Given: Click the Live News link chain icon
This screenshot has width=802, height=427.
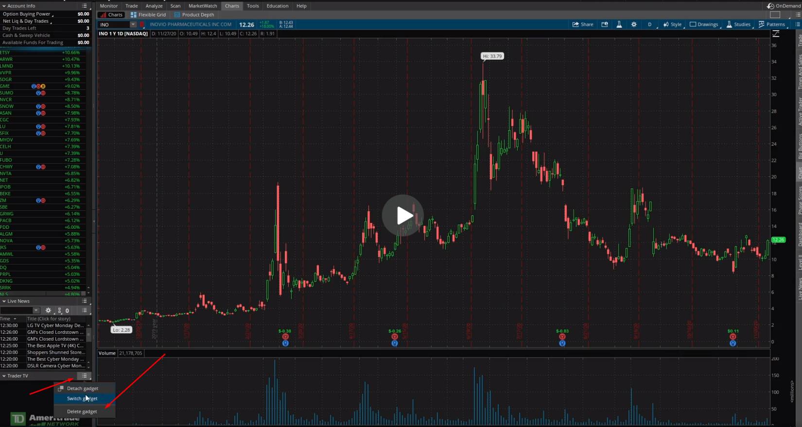Looking at the screenshot, I should [x=60, y=310].
